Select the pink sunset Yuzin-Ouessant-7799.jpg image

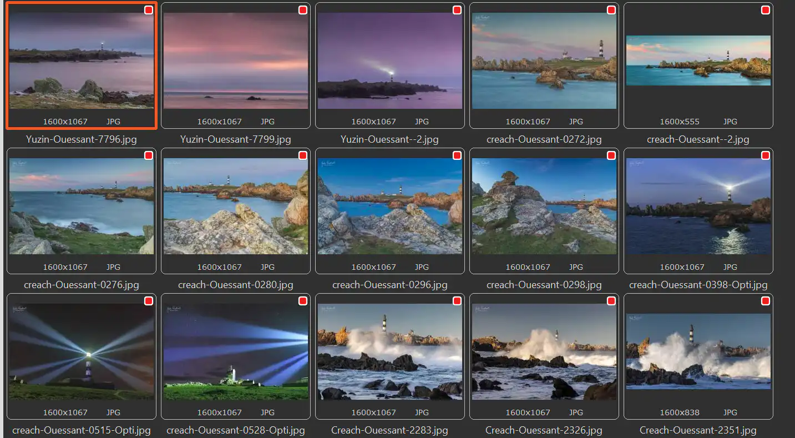click(235, 61)
